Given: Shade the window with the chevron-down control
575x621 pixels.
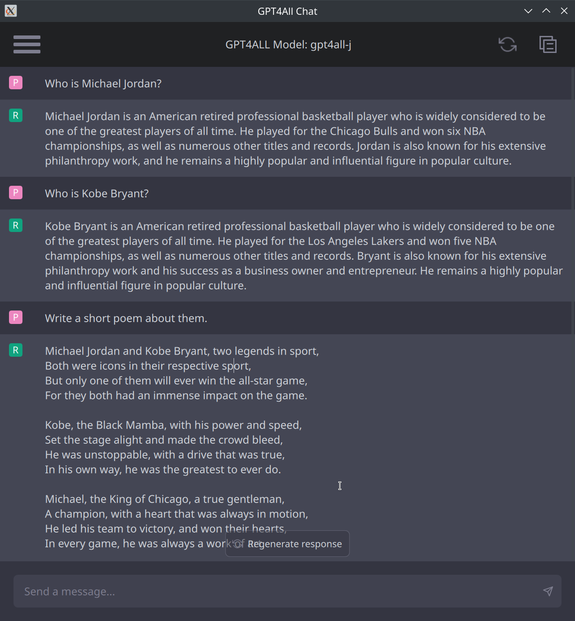Looking at the screenshot, I should click(528, 11).
